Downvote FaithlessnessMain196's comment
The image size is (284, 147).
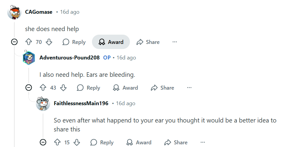(77, 143)
